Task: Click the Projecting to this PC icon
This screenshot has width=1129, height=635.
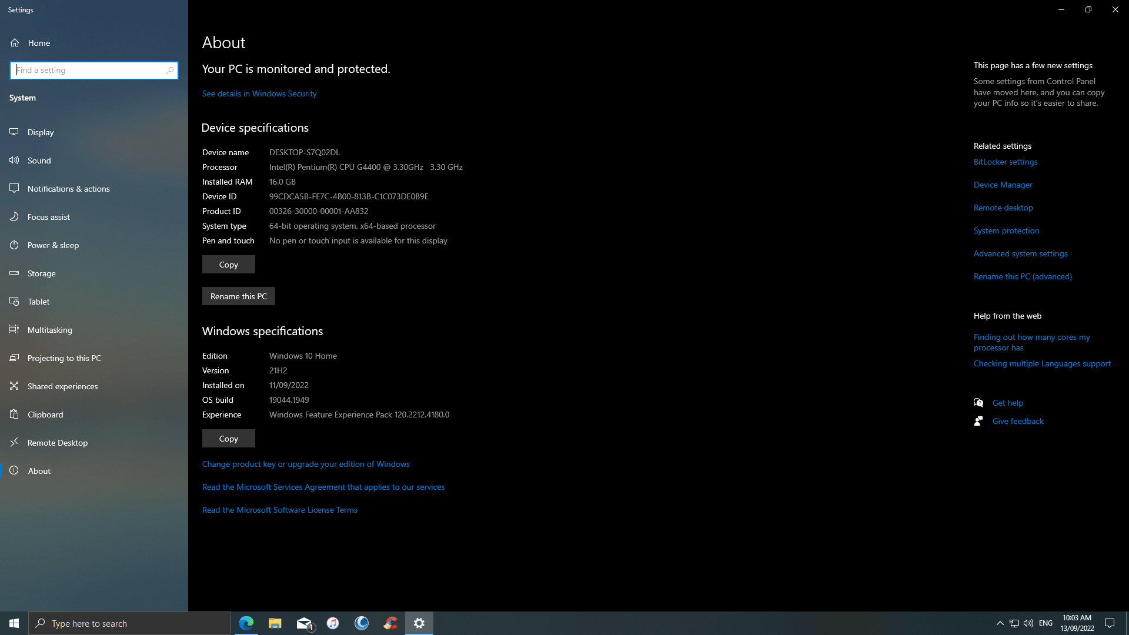Action: [14, 357]
